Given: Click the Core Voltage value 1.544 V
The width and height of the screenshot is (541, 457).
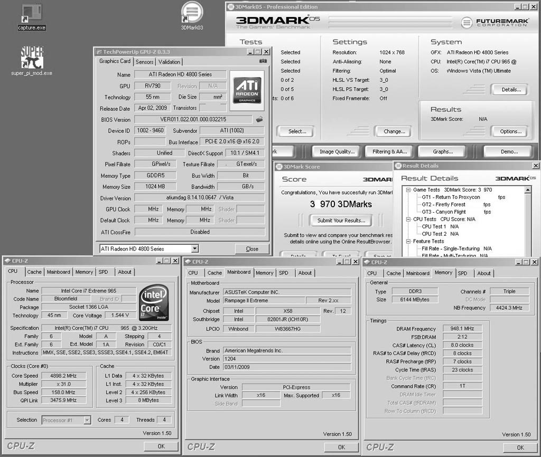Looking at the screenshot, I should point(120,315).
